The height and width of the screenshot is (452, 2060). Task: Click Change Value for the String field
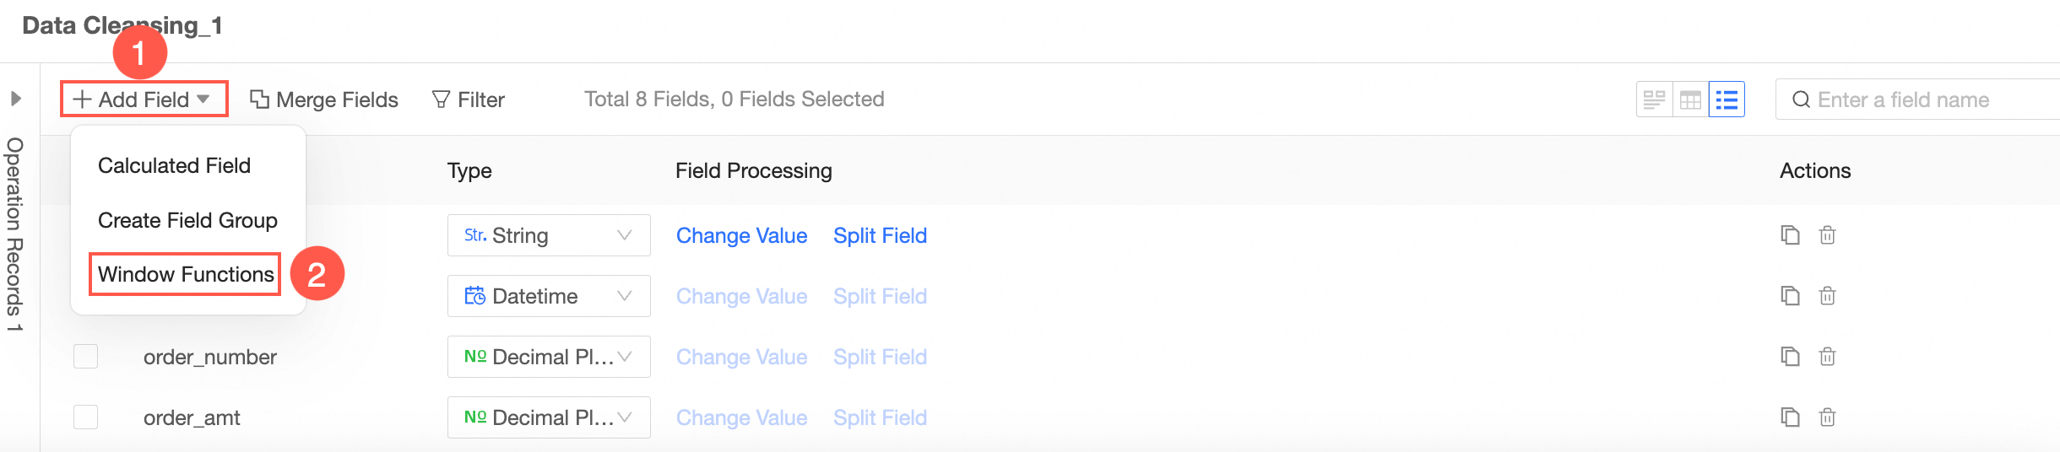click(741, 235)
